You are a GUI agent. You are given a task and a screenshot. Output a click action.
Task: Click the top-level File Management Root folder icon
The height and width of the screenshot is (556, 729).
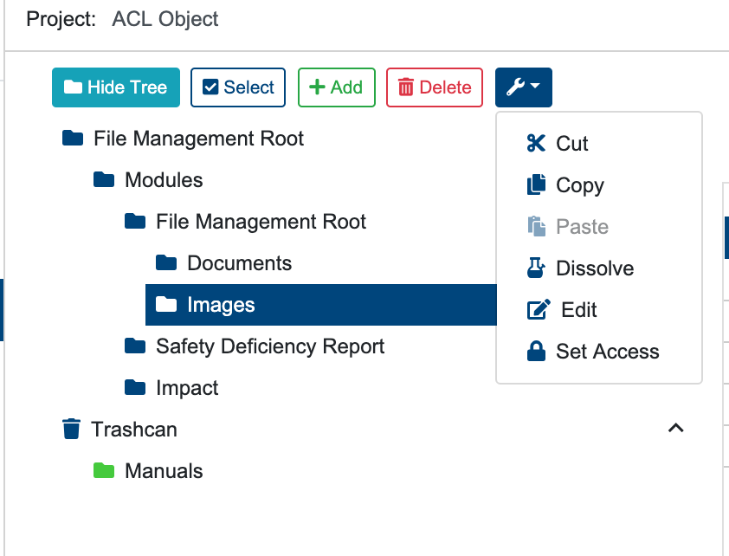pos(73,138)
